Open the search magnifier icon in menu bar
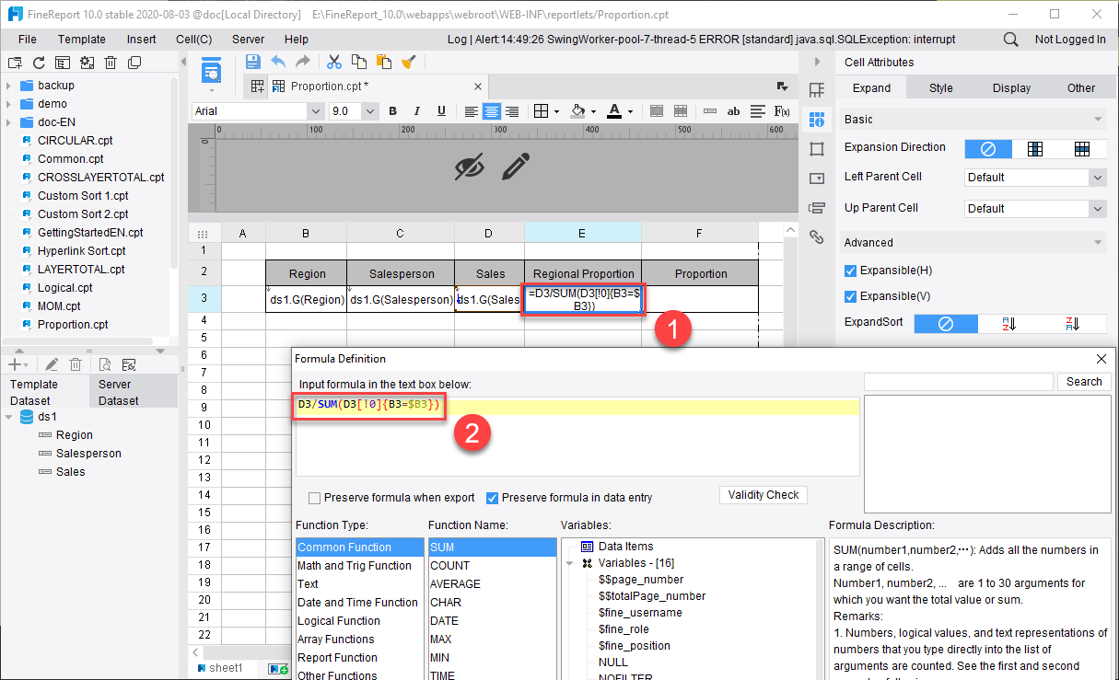 (1010, 40)
